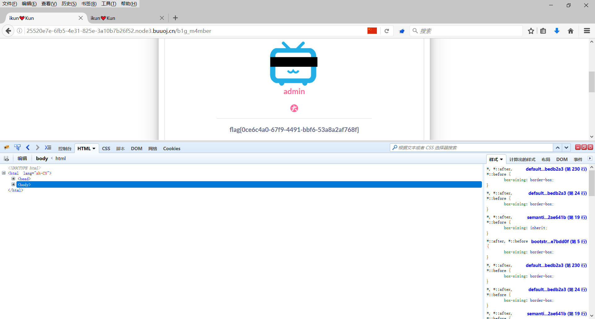Click the admin username heading
Image resolution: width=595 pixels, height=319 pixels.
(294, 92)
